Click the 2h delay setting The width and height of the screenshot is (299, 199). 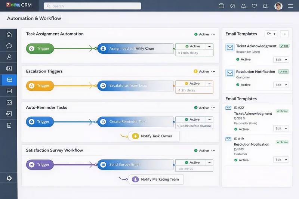click(187, 90)
